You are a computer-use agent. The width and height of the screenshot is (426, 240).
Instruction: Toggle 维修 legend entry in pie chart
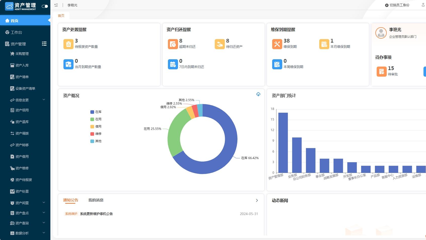click(x=96, y=134)
